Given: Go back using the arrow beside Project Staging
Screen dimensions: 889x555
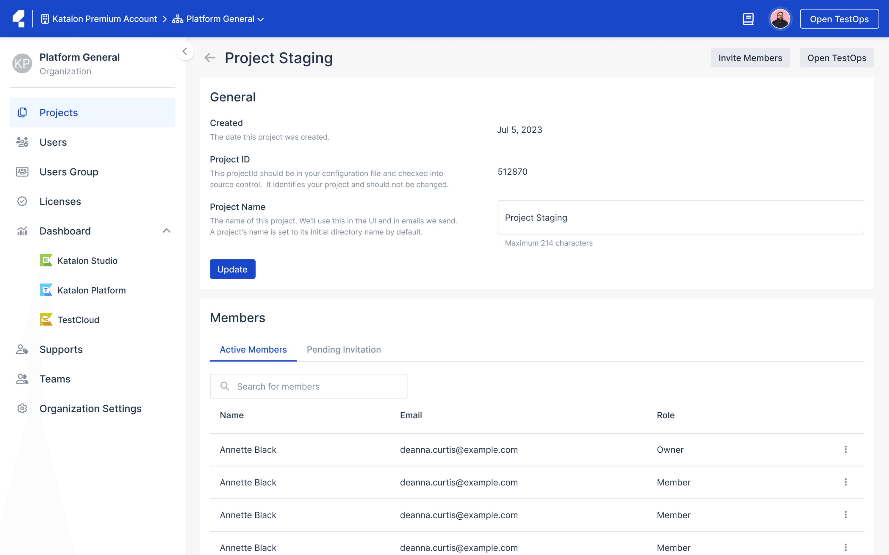Looking at the screenshot, I should [x=210, y=58].
